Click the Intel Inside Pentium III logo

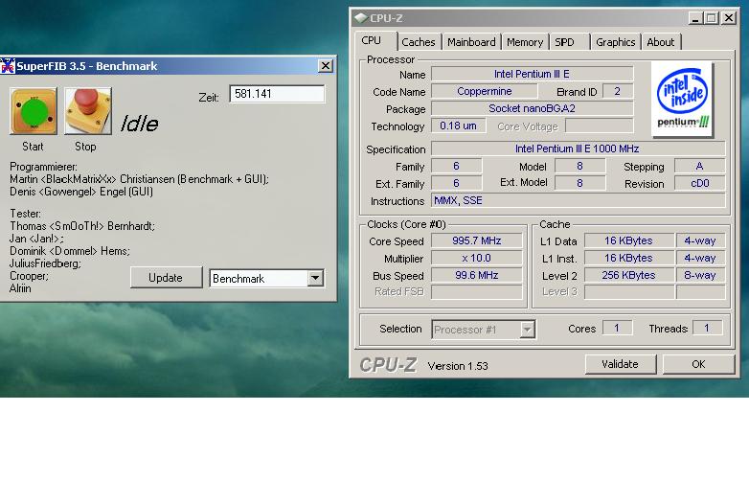683,100
